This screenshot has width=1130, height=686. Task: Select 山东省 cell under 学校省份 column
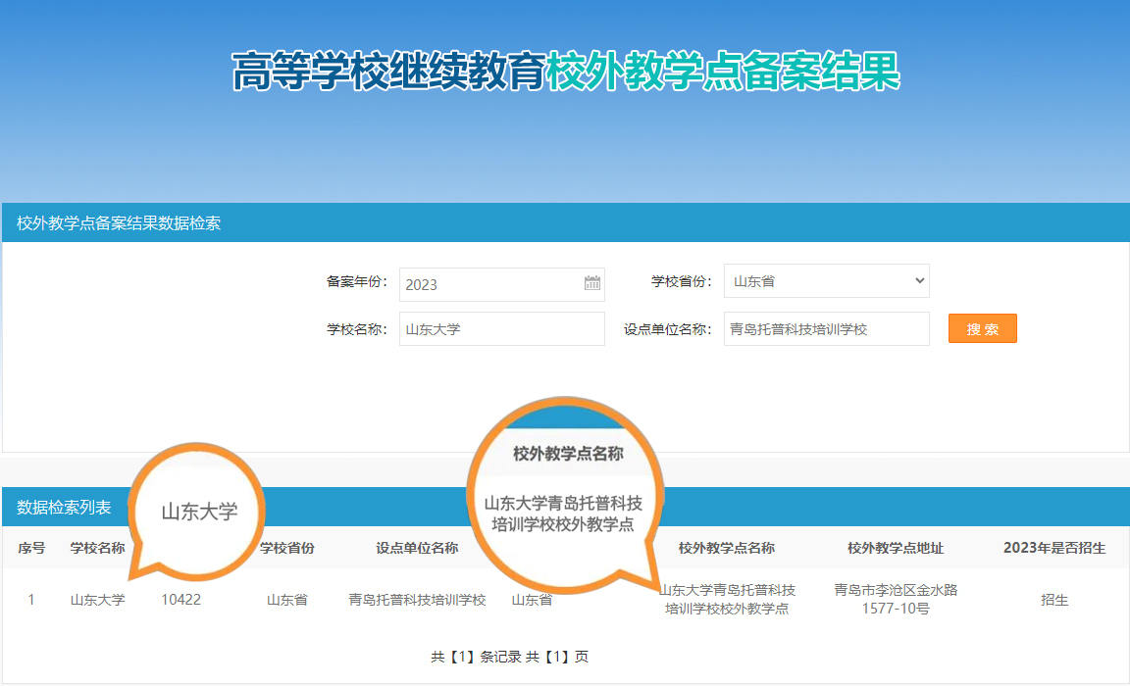point(287,600)
